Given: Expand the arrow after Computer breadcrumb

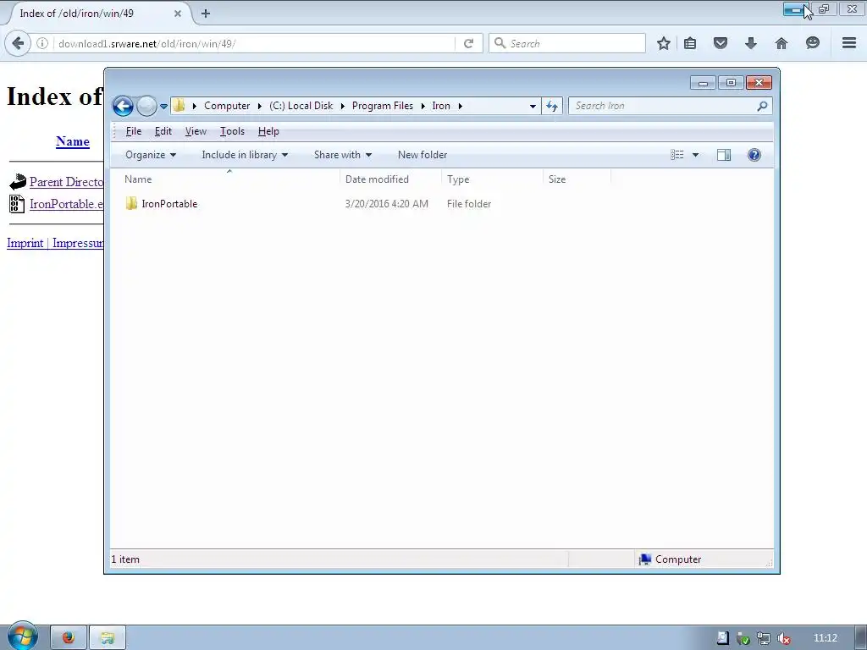Looking at the screenshot, I should [259, 106].
